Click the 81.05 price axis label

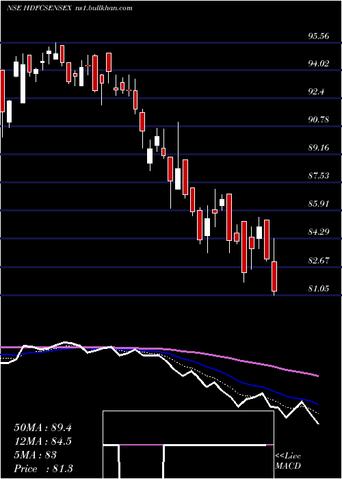pyautogui.click(x=319, y=288)
